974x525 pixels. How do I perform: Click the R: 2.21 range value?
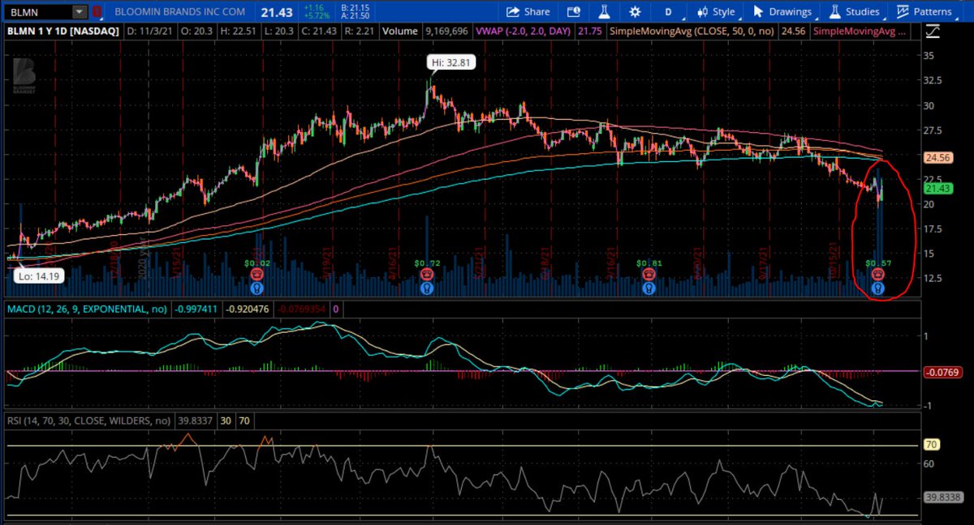tap(359, 32)
